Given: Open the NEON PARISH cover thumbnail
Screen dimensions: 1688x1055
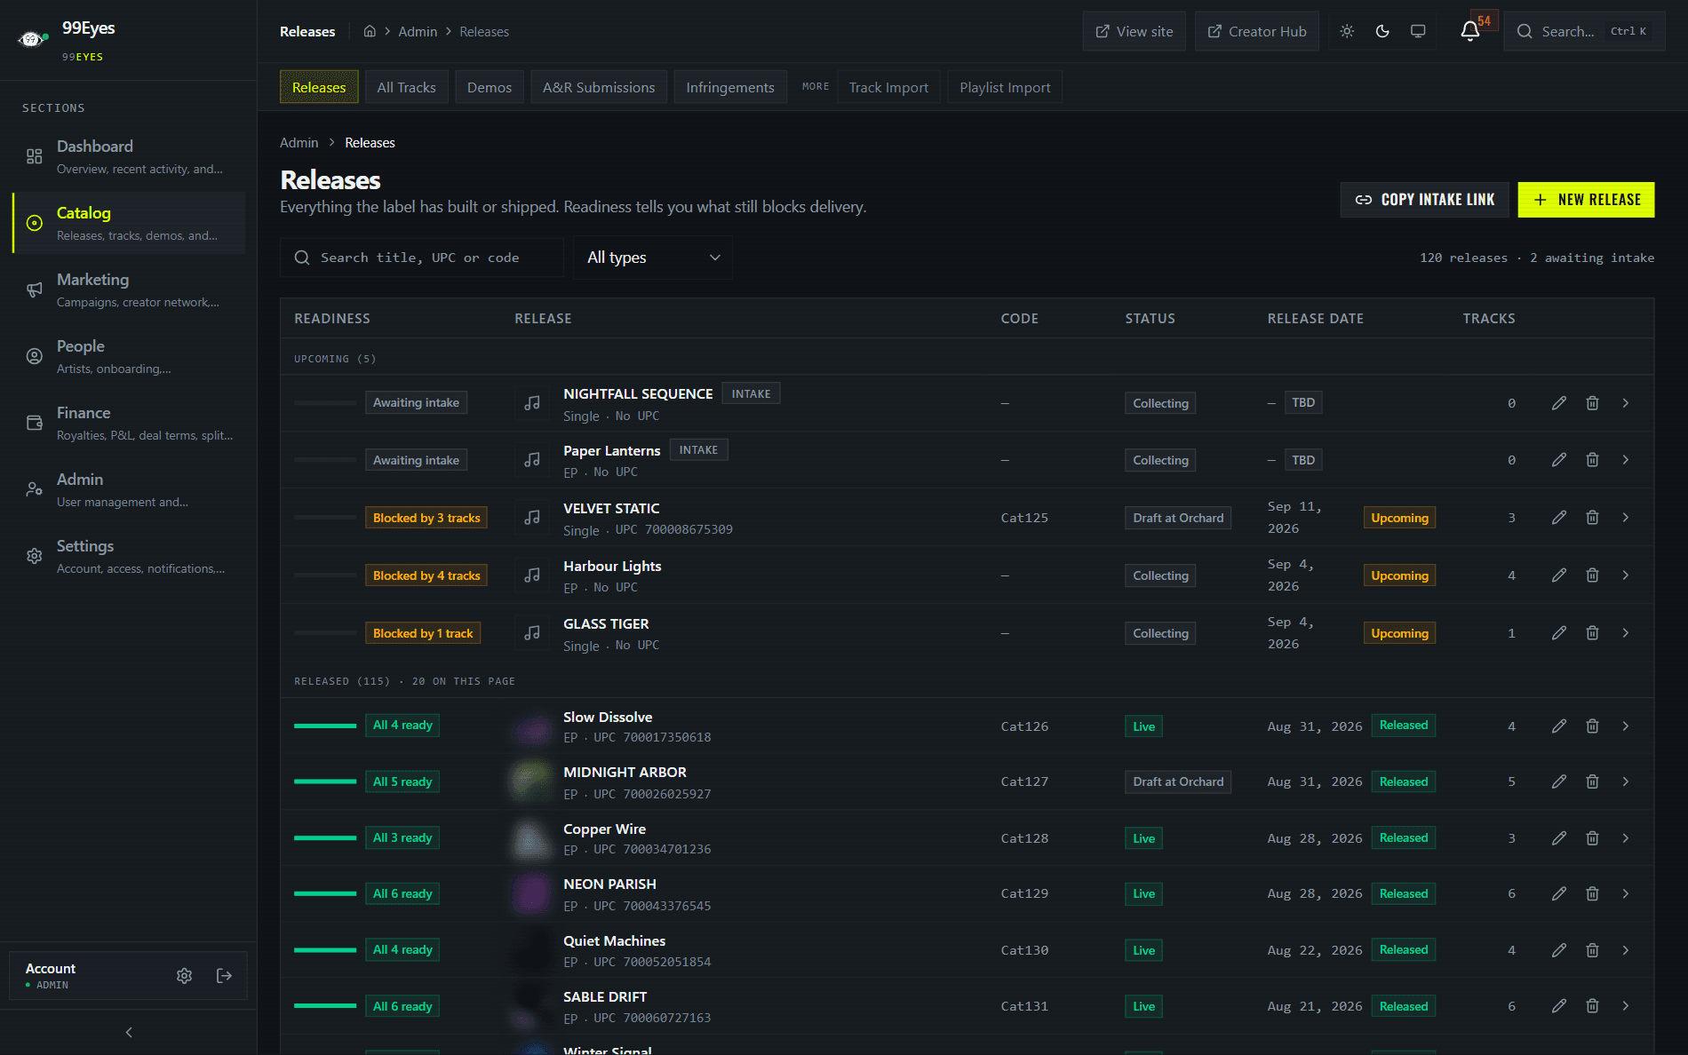Looking at the screenshot, I should [x=532, y=893].
